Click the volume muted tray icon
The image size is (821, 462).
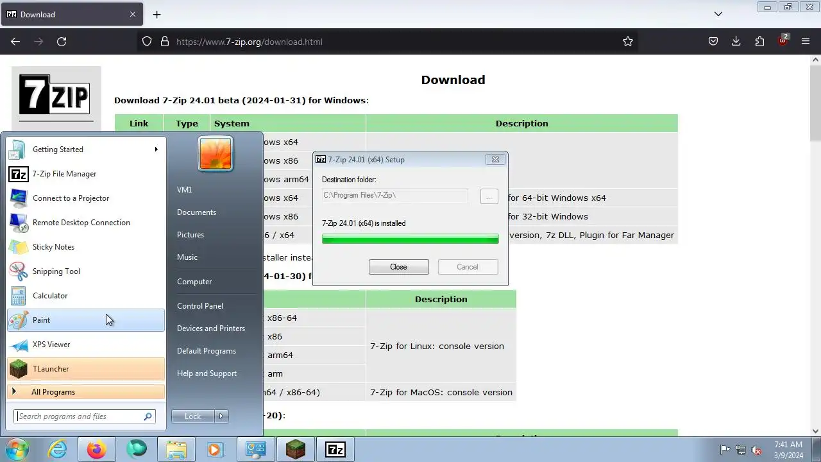coord(756,450)
